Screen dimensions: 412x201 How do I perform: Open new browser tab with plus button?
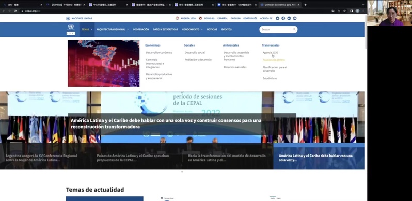(305, 5)
